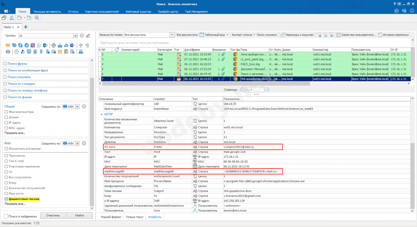Click the ID search toolbar icon
The height and width of the screenshot is (227, 417).
click(x=37, y=18)
